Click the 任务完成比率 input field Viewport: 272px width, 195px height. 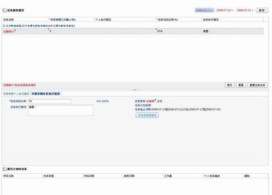point(49,101)
